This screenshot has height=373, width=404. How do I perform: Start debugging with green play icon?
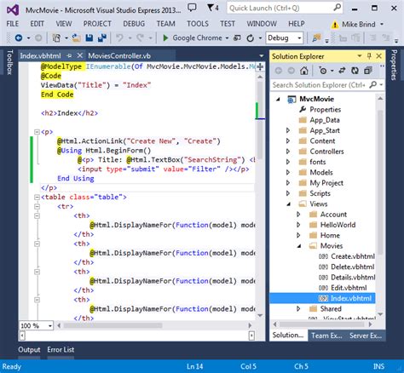tap(165, 37)
